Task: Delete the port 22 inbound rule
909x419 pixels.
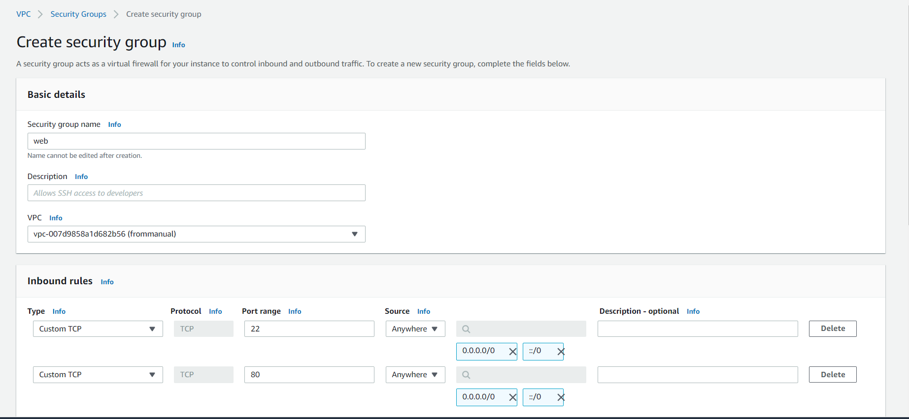Action: pos(833,329)
